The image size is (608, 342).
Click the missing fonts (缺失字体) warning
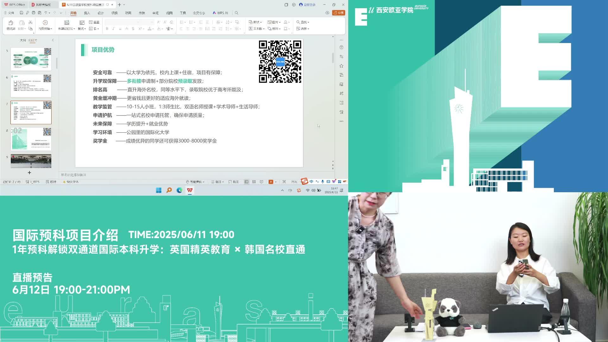click(x=71, y=182)
